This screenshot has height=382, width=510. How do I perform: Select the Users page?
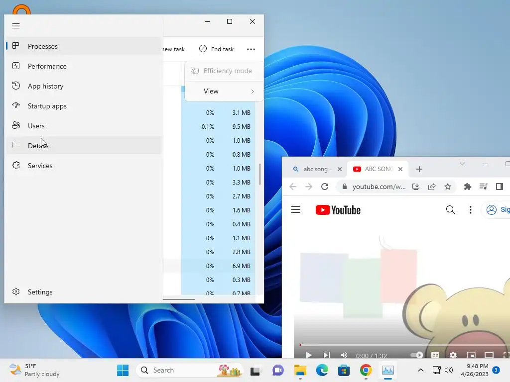click(x=84, y=126)
